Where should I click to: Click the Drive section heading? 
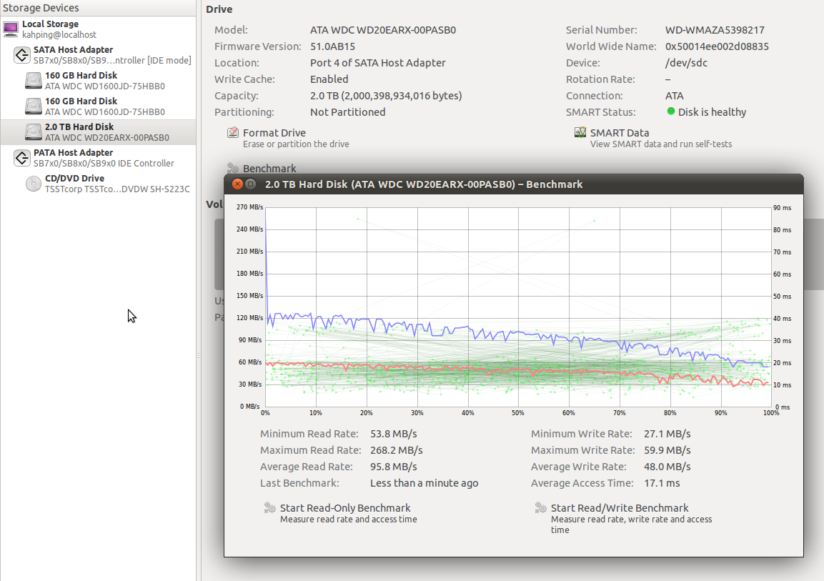219,9
